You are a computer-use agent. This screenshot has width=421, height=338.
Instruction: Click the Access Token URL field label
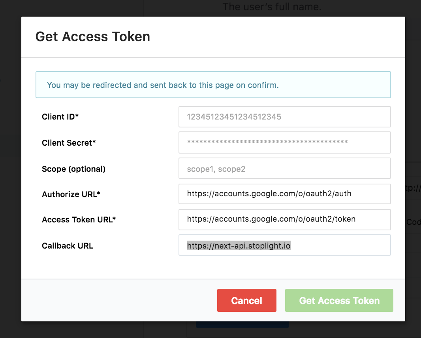click(79, 220)
